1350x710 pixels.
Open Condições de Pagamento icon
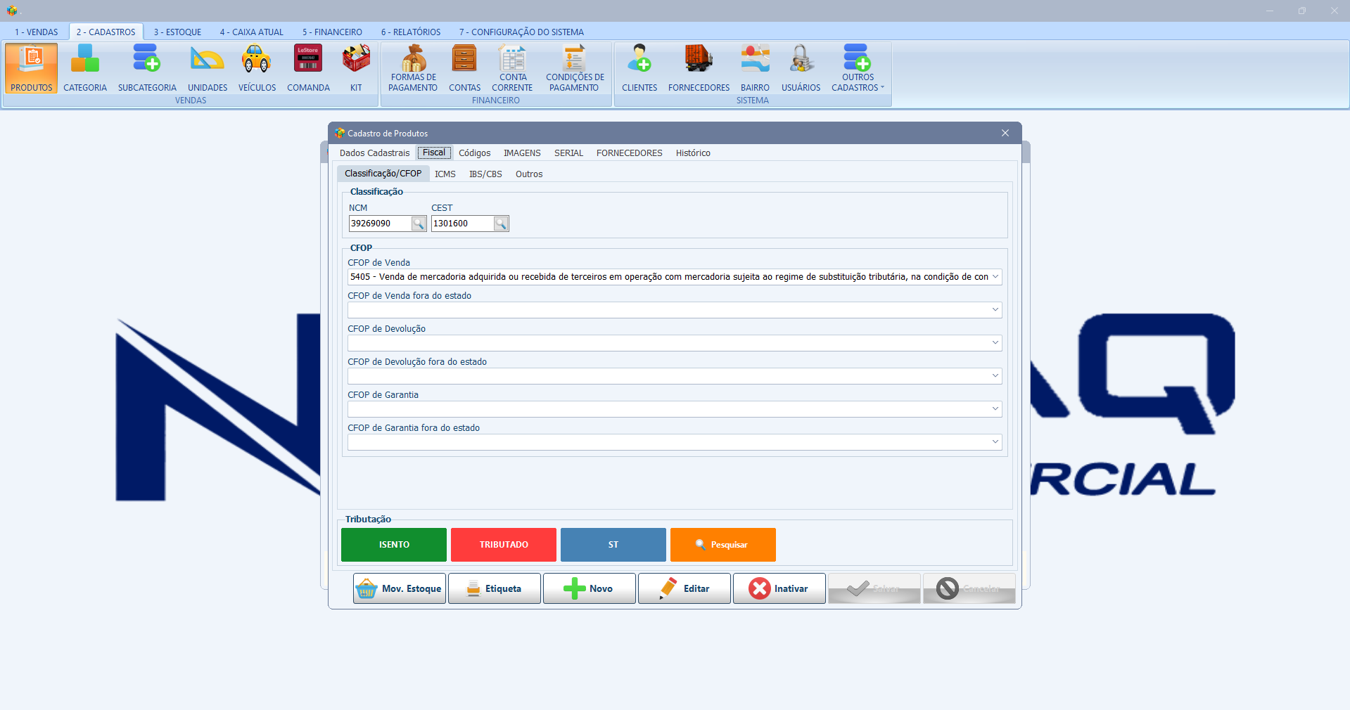[x=574, y=68]
